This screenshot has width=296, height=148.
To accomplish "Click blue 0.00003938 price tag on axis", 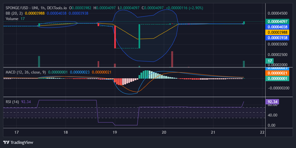I will click(x=277, y=38).
